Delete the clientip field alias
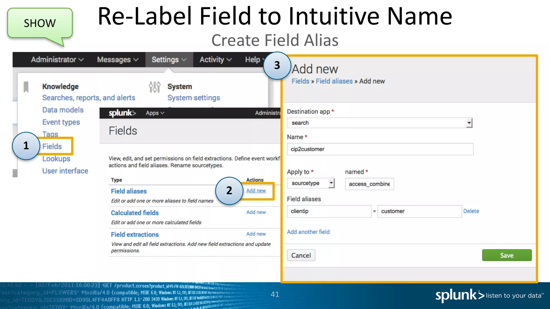550x309 pixels. (471, 211)
